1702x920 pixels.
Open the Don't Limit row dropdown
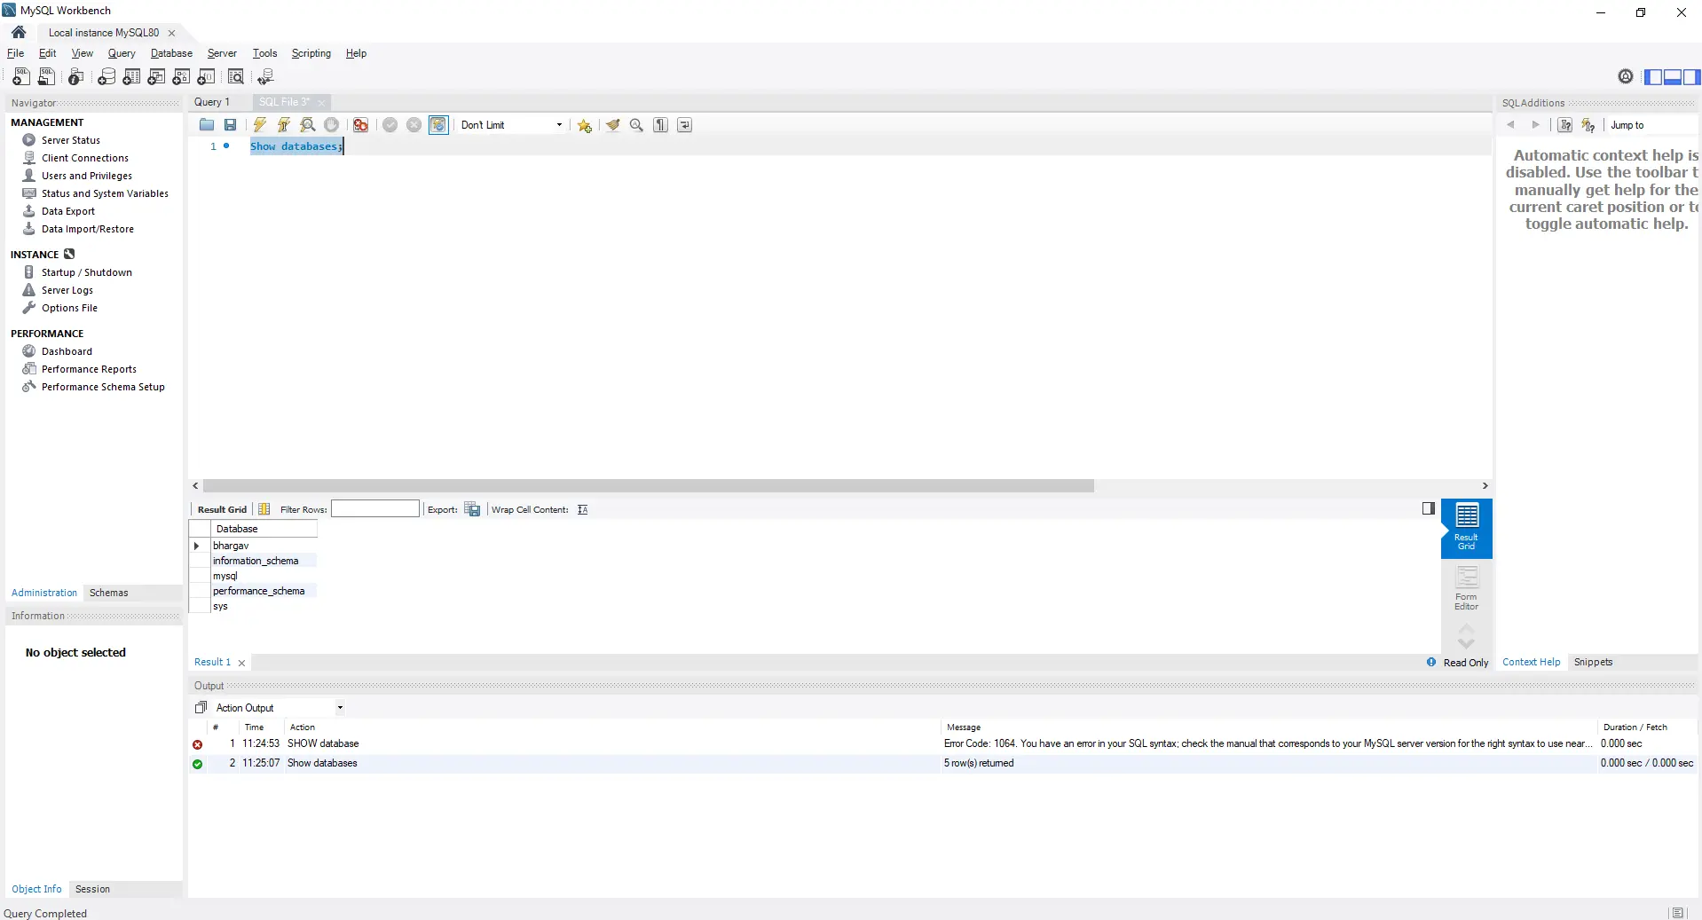[x=559, y=124]
